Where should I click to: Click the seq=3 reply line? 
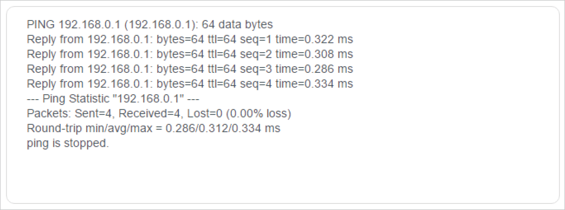190,69
